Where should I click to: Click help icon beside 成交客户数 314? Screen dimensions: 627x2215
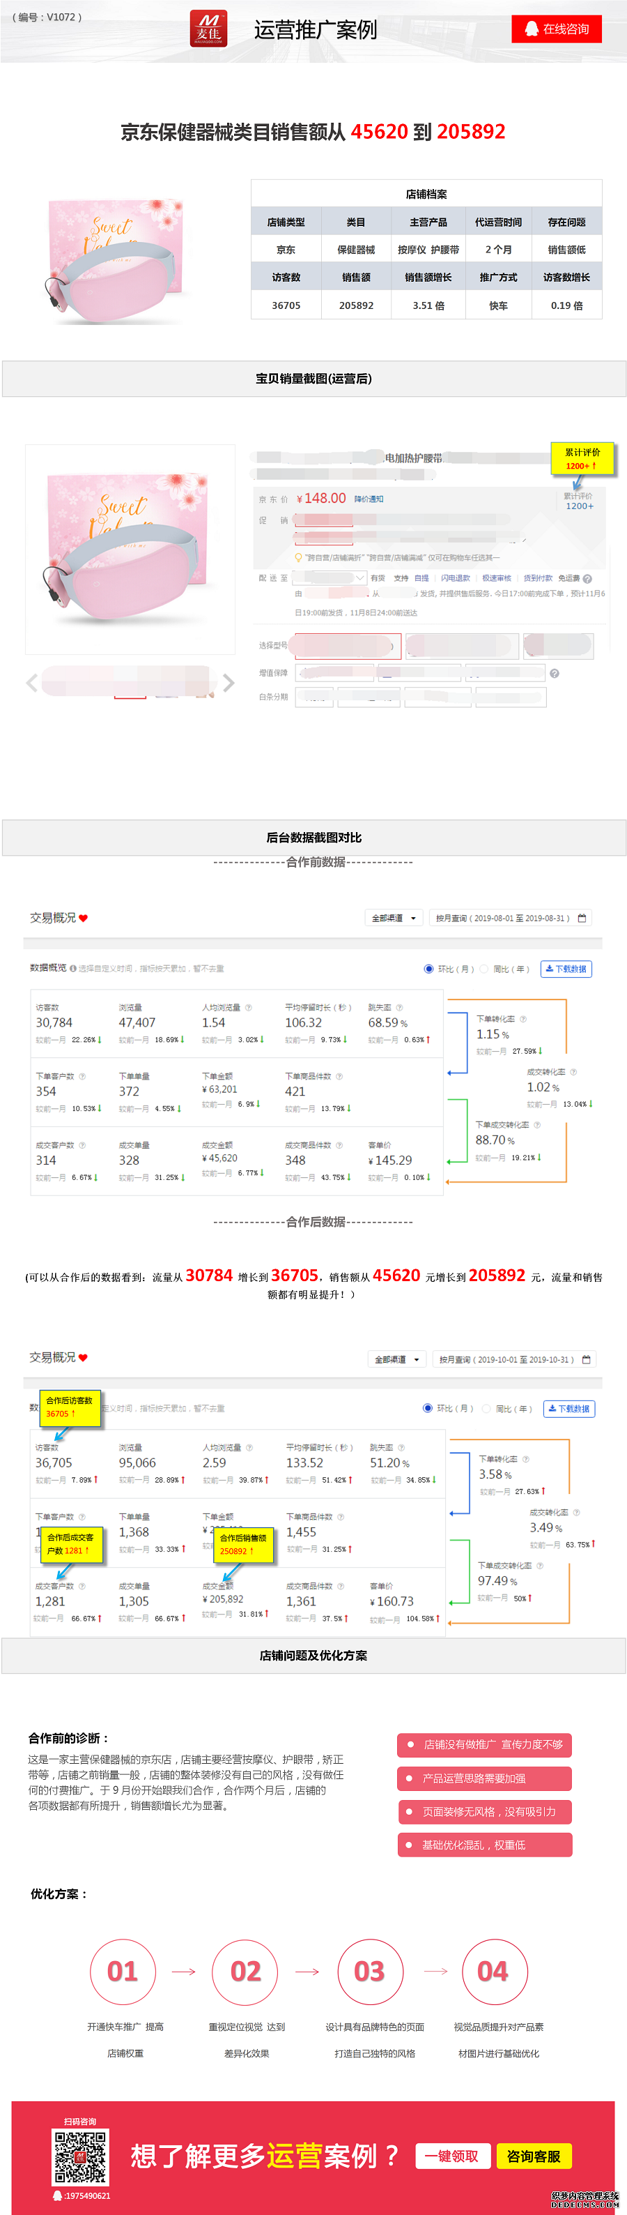[82, 1145]
